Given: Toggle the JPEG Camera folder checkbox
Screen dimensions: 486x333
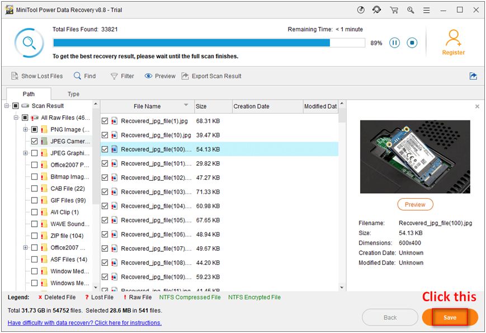Looking at the screenshot, I should tap(35, 142).
